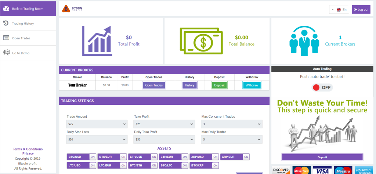Click the Open Trades list icon
This screenshot has width=376, height=174.
(6, 38)
